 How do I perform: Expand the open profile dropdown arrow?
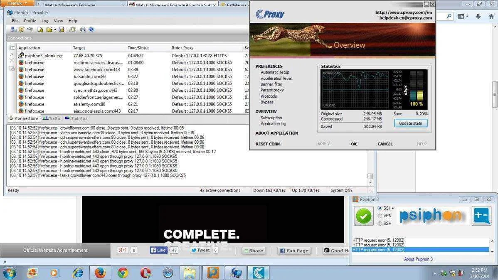tap(55, 30)
